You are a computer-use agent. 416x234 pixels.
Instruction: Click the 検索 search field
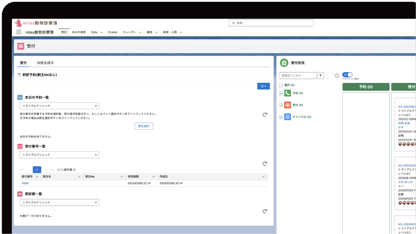point(271,23)
